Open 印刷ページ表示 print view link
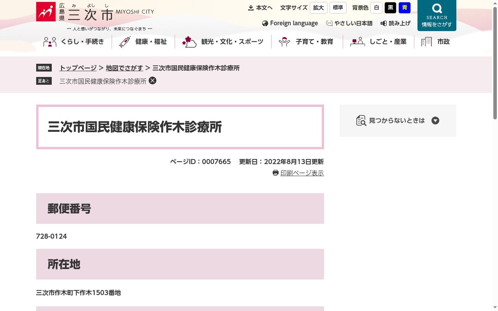 [302, 173]
